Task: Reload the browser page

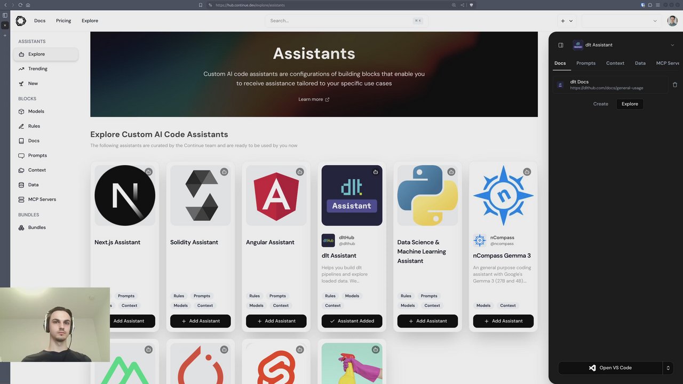Action: tap(20, 5)
